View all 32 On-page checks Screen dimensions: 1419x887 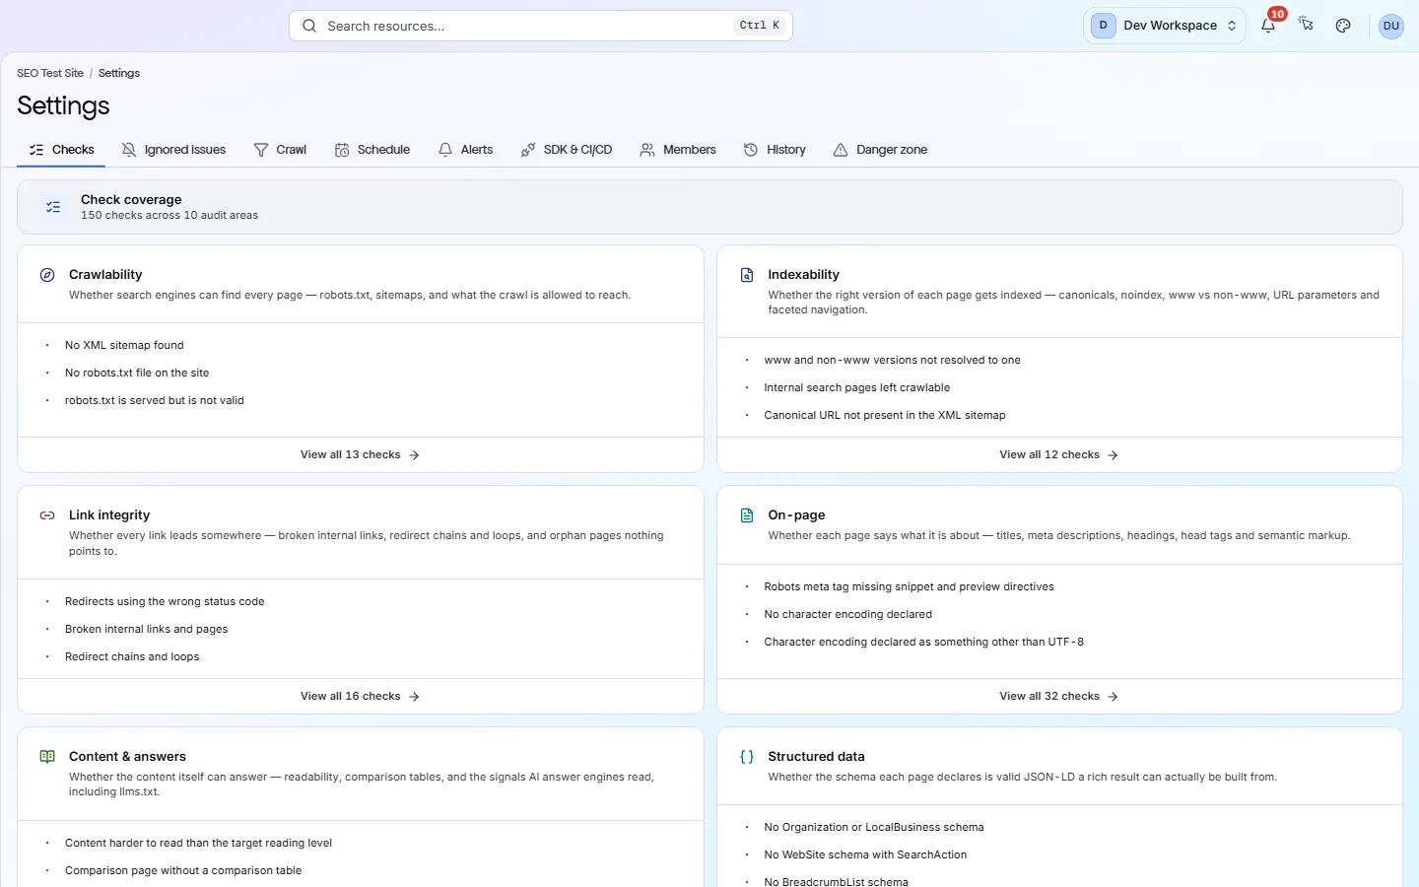point(1059,697)
